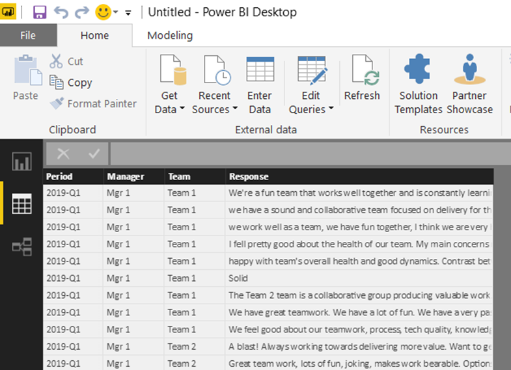Click Team 2 in the 'Great team work' row
Image resolution: width=511 pixels, height=370 pixels.
coord(195,363)
